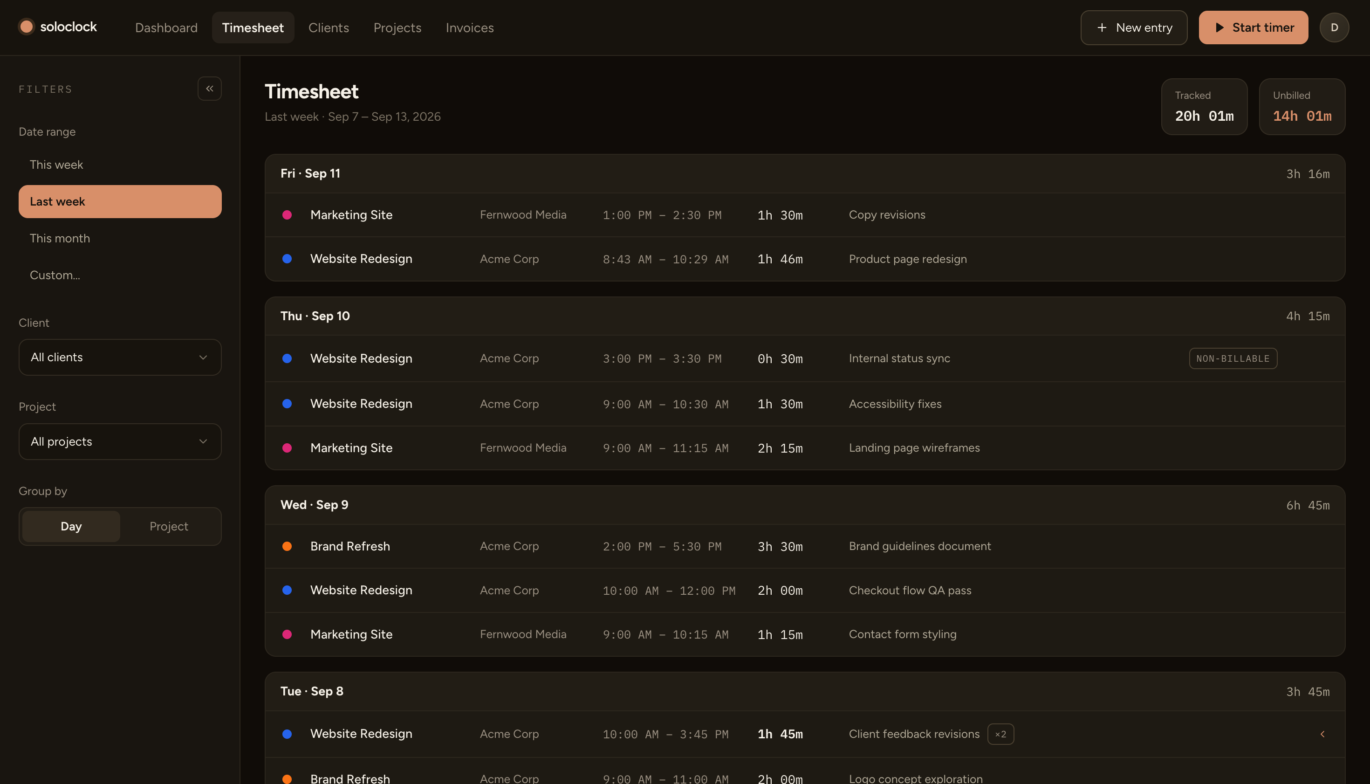Click the Wed · Sep 9 day header
1370x784 pixels.
coord(805,505)
